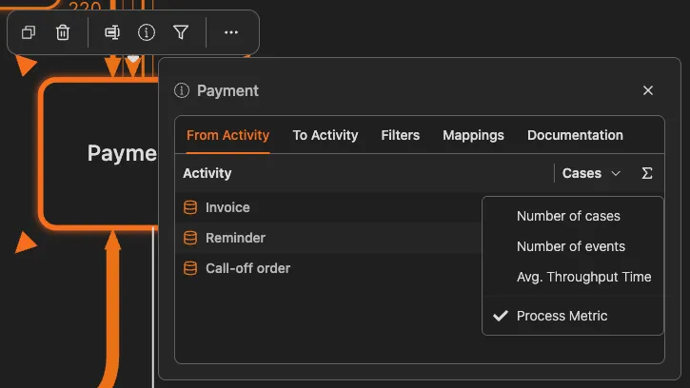This screenshot has width=690, height=388.
Task: Open more options ellipsis menu
Action: pos(231,32)
